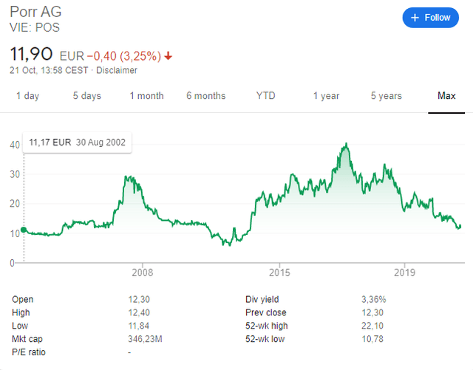
Task: Switch to the 6 months tab
Action: tap(205, 96)
